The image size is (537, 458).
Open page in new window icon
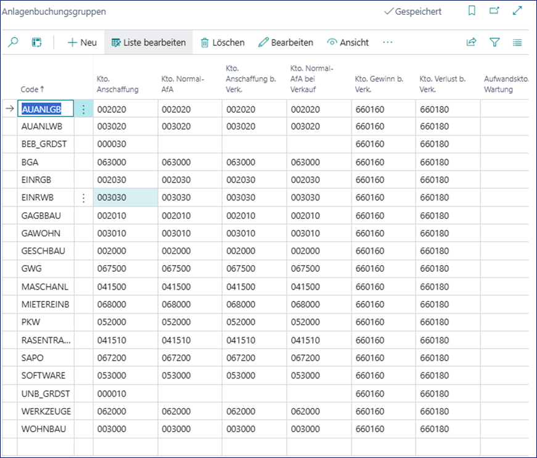tap(494, 11)
